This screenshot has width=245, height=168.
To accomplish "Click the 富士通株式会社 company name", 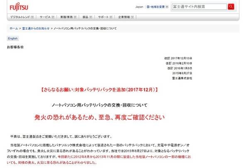I will point(182,78).
